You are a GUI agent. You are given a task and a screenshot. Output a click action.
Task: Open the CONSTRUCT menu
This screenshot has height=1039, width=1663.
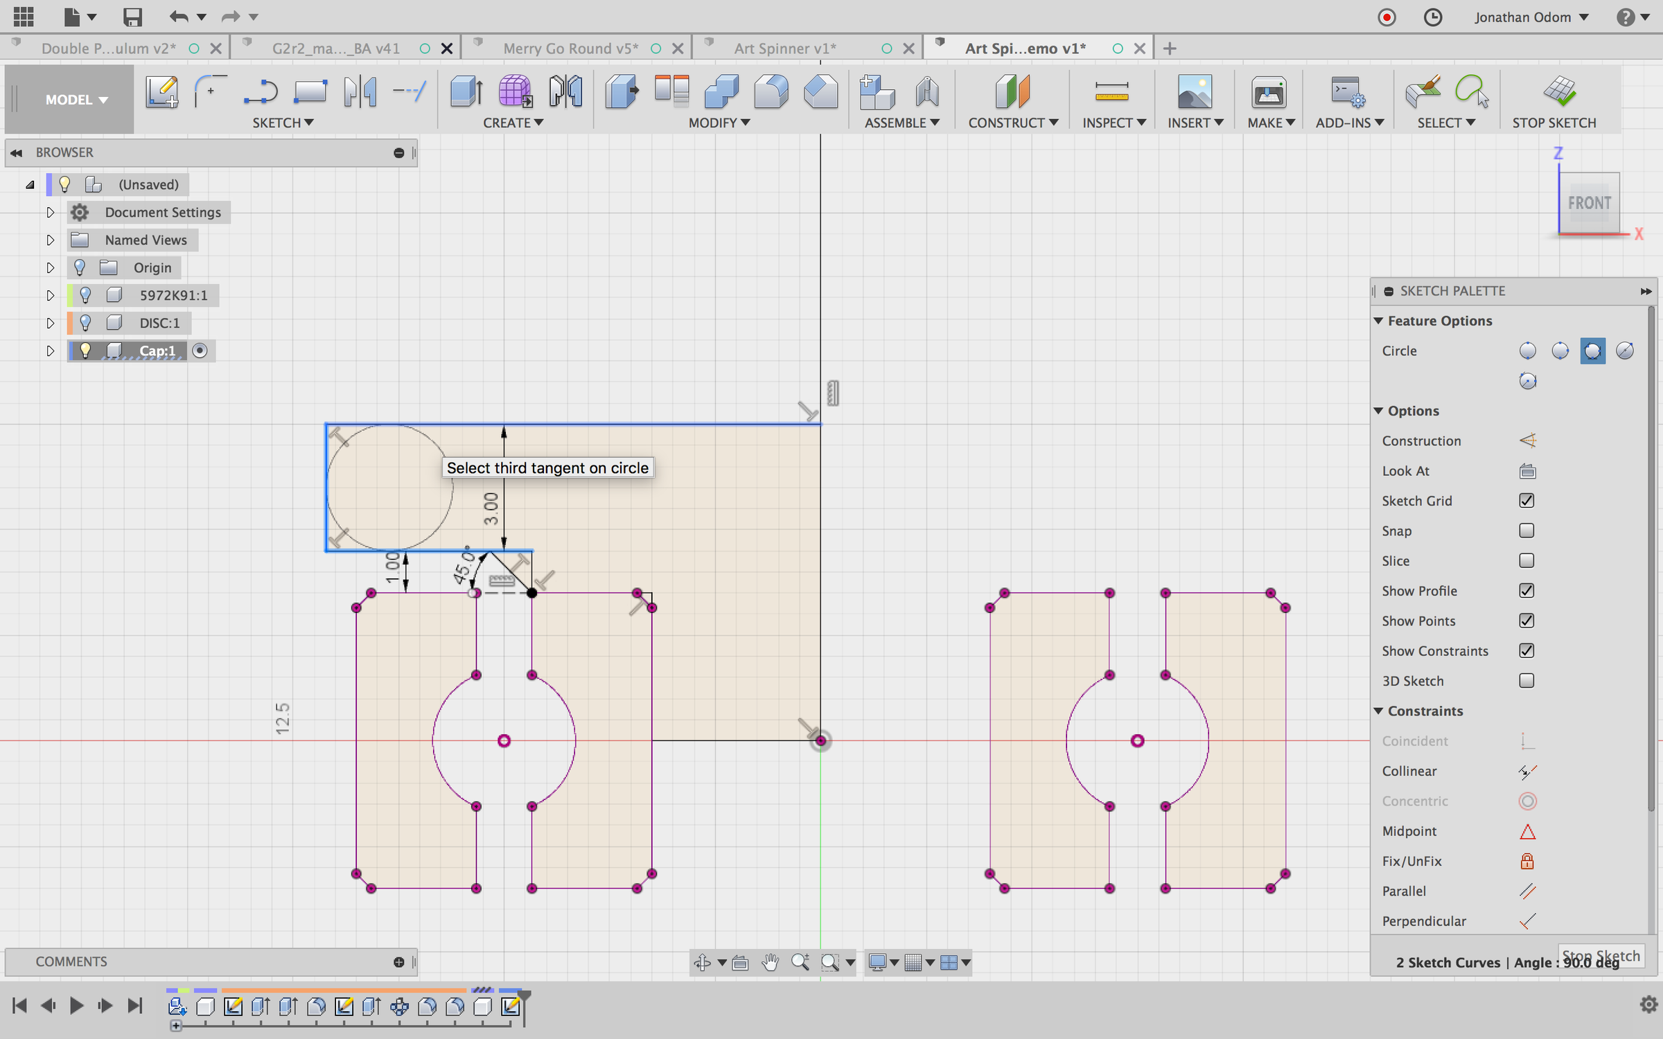[x=1012, y=123]
